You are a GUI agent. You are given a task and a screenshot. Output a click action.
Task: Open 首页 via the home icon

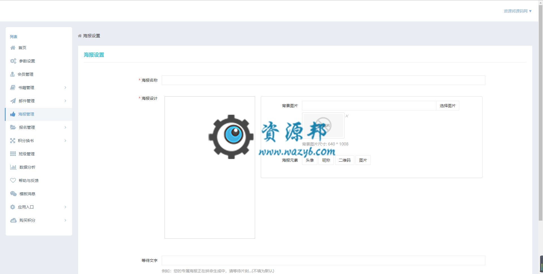click(x=13, y=47)
